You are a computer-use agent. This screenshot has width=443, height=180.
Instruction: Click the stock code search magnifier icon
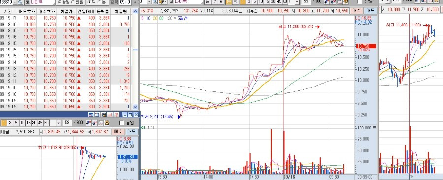point(20,2)
